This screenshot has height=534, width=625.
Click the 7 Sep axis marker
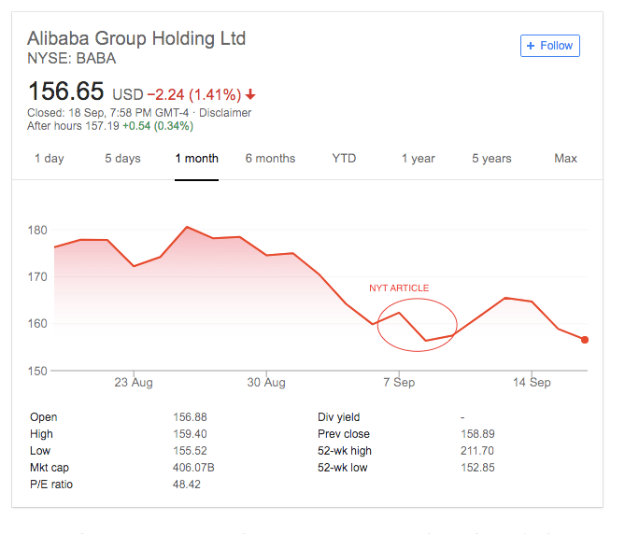(399, 382)
